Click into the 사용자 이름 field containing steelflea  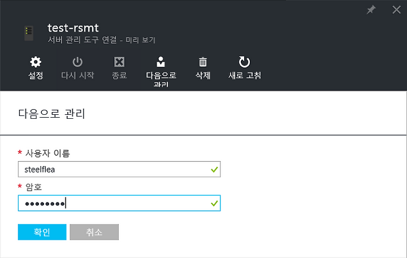click(119, 169)
